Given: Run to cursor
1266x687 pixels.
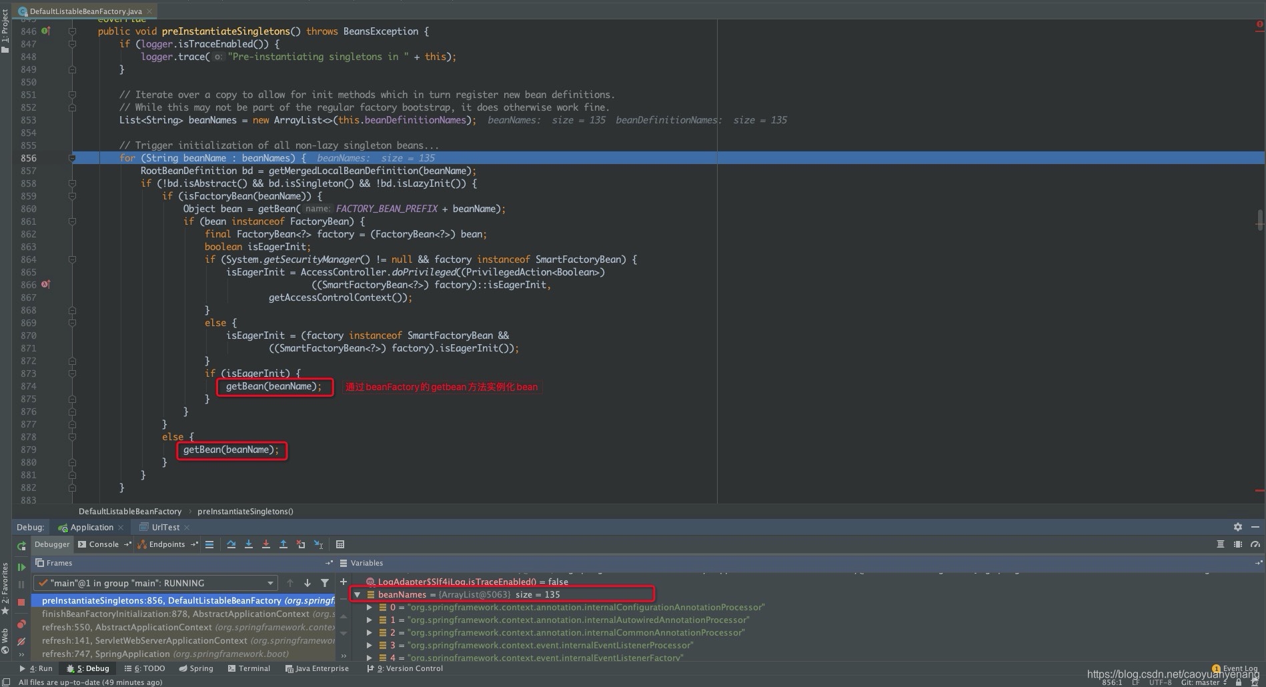Looking at the screenshot, I should [318, 545].
